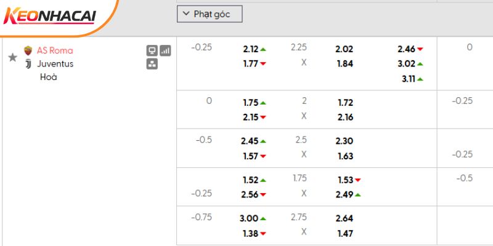Select handicap odds 1.77

(250, 63)
